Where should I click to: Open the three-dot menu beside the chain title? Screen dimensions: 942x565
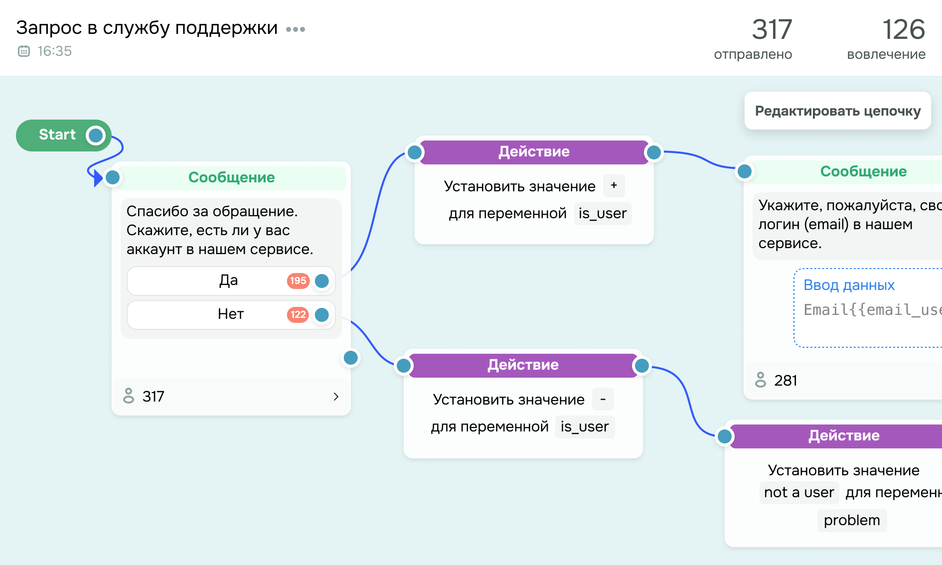(296, 29)
